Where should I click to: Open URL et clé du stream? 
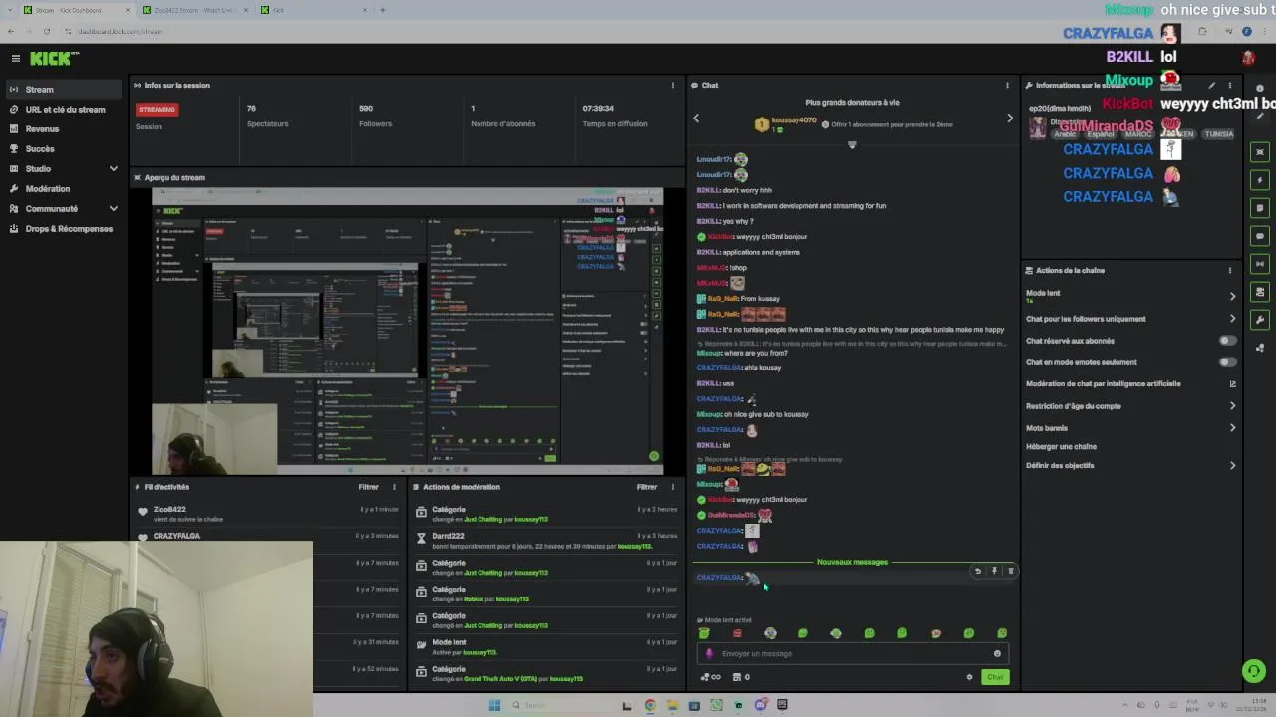pos(62,110)
